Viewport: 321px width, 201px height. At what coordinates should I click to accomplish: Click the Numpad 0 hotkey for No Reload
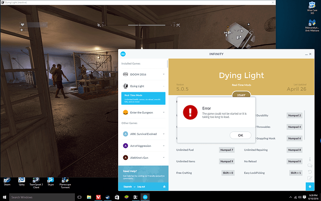click(x=294, y=161)
